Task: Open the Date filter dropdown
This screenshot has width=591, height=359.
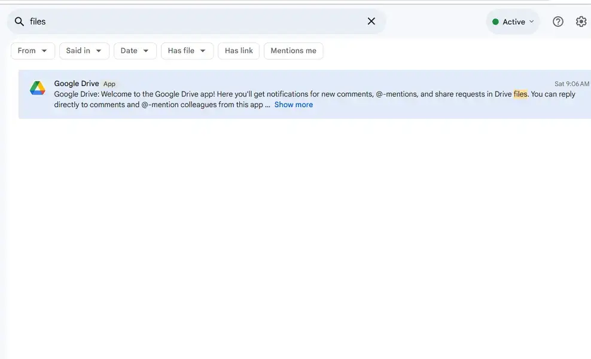Action: (x=135, y=51)
